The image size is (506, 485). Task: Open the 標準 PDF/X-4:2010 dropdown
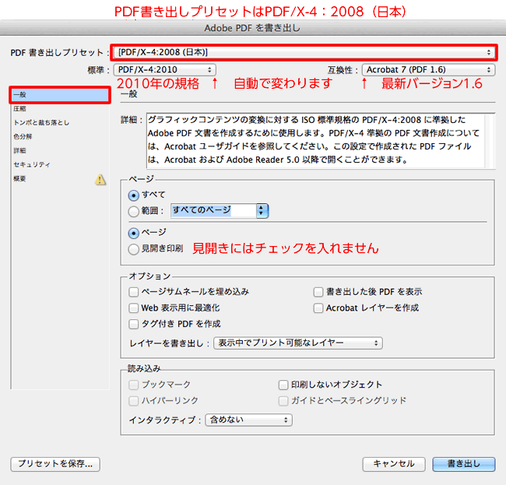click(x=165, y=70)
